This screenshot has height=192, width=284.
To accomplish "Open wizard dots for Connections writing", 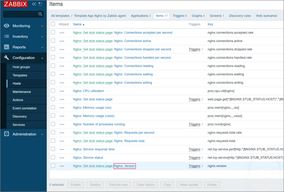I will 62,83.
